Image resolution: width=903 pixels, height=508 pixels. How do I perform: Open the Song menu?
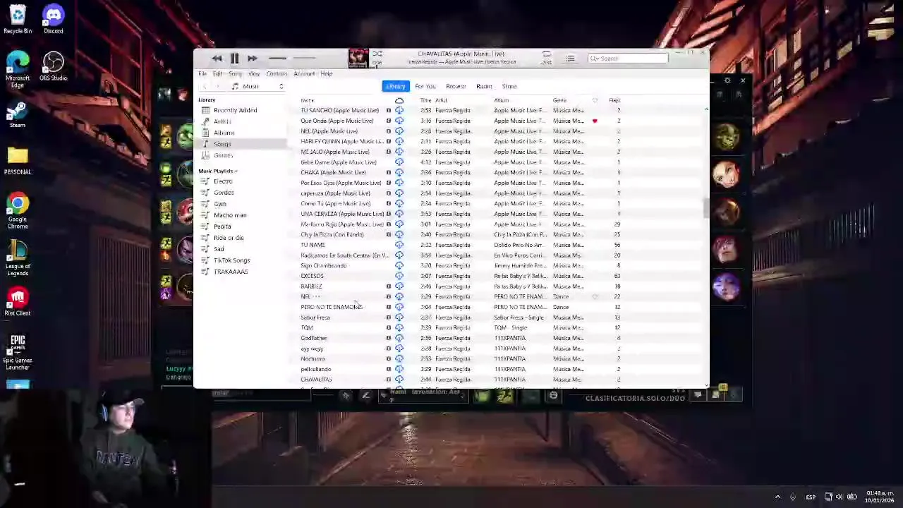[x=236, y=73]
